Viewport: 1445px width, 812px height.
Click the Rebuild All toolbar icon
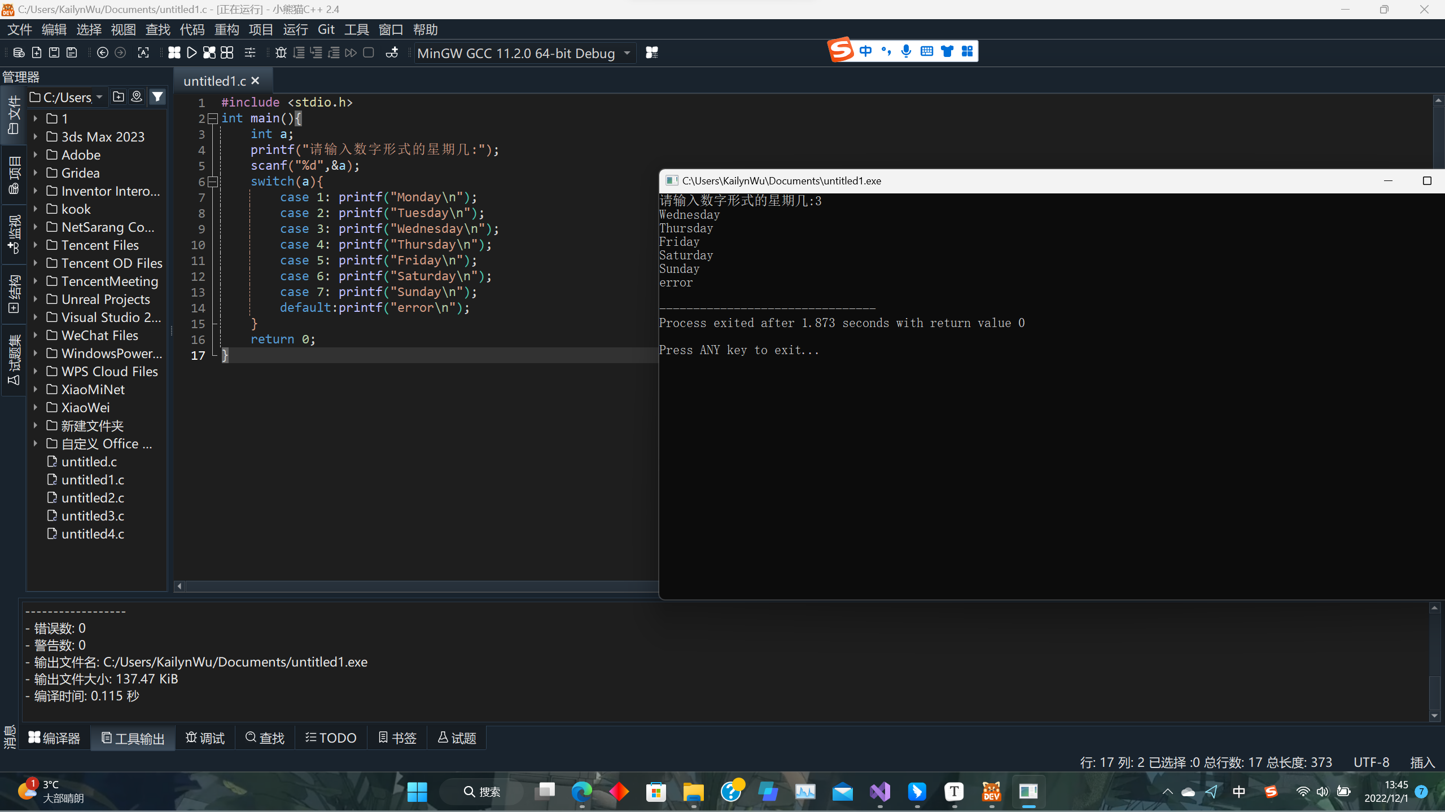227,52
